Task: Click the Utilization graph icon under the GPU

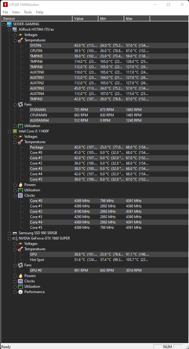Action: tap(20, 286)
